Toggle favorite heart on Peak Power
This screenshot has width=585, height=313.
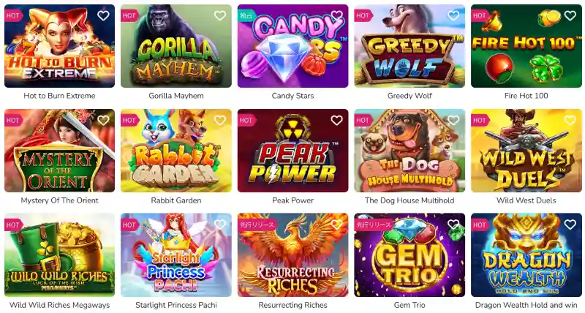point(337,120)
